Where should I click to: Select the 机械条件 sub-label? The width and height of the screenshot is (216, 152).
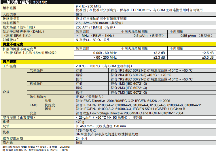pos(37,84)
